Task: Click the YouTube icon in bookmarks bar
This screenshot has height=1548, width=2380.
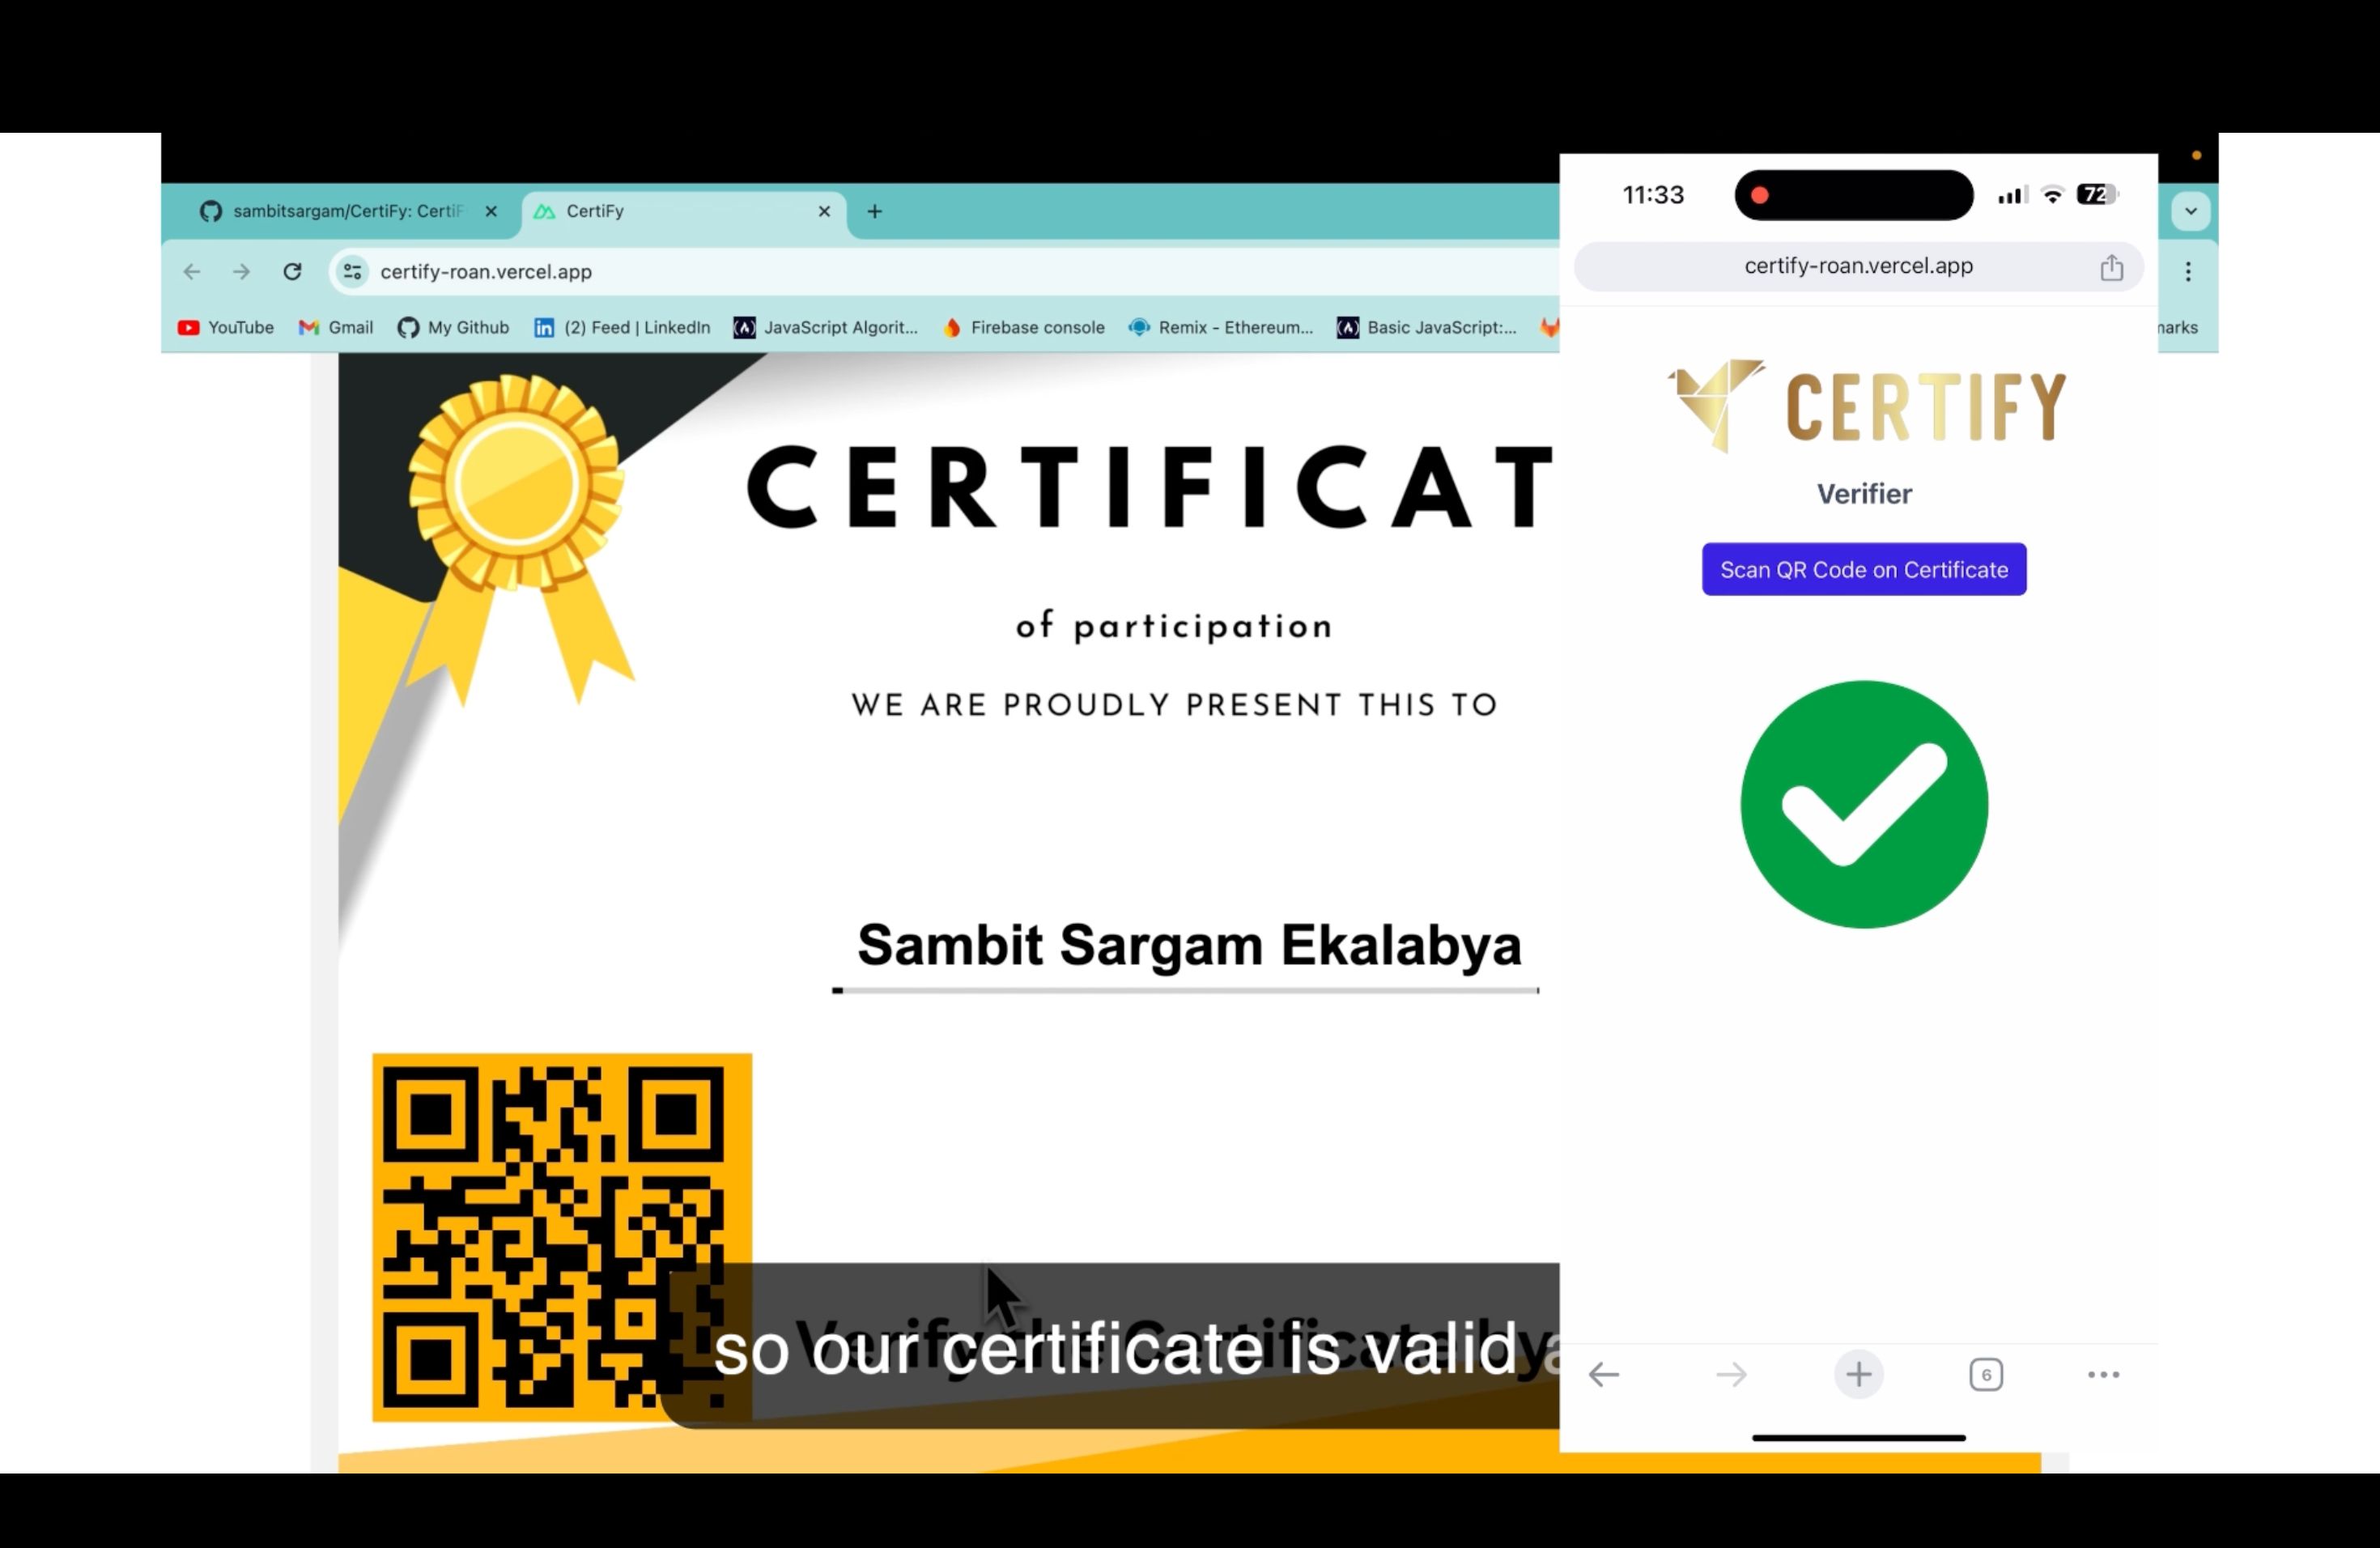Action: coord(189,326)
